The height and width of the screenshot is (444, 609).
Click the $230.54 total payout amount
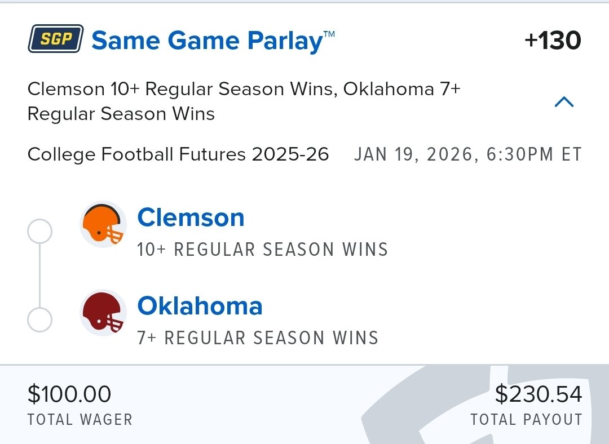coord(538,393)
